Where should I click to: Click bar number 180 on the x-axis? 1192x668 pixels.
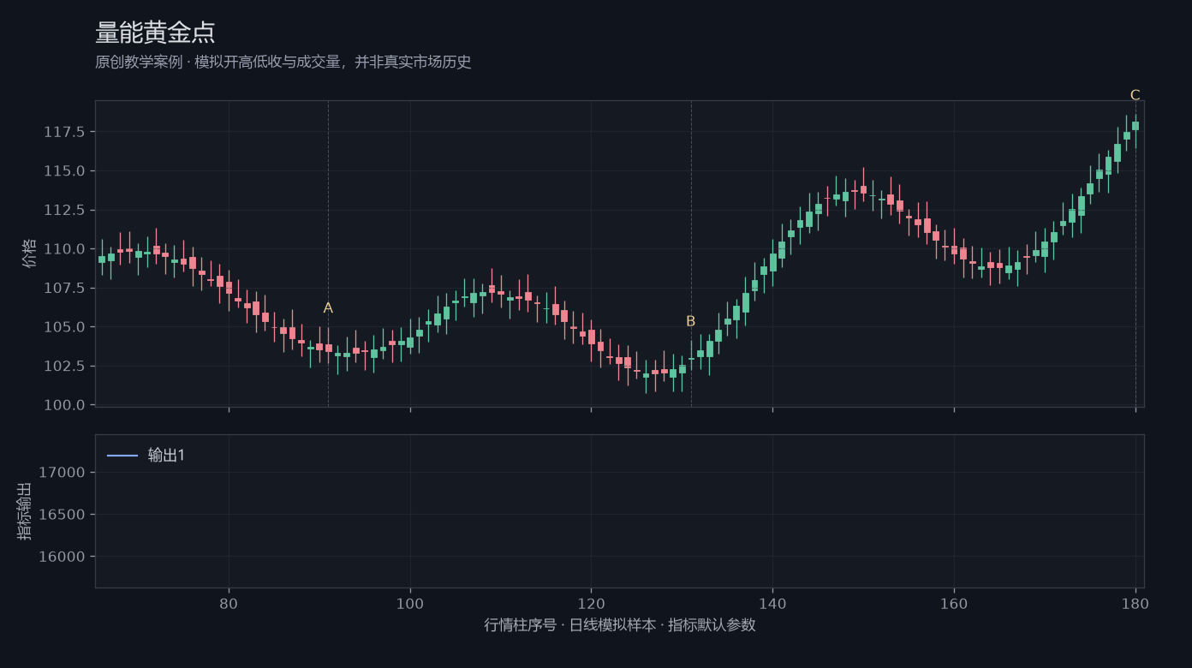coord(1135,603)
